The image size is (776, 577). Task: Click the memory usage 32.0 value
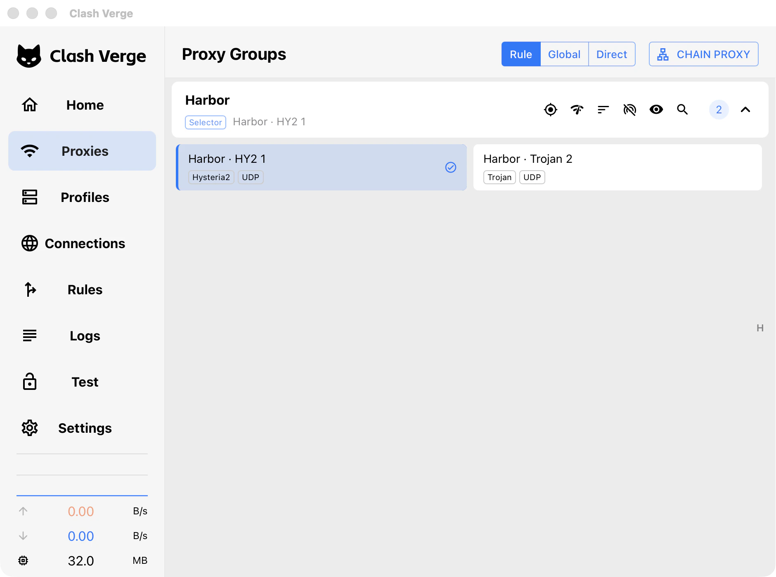(x=81, y=561)
